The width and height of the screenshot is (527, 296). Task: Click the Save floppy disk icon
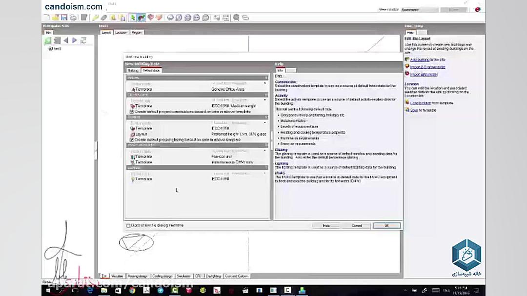coord(64,18)
